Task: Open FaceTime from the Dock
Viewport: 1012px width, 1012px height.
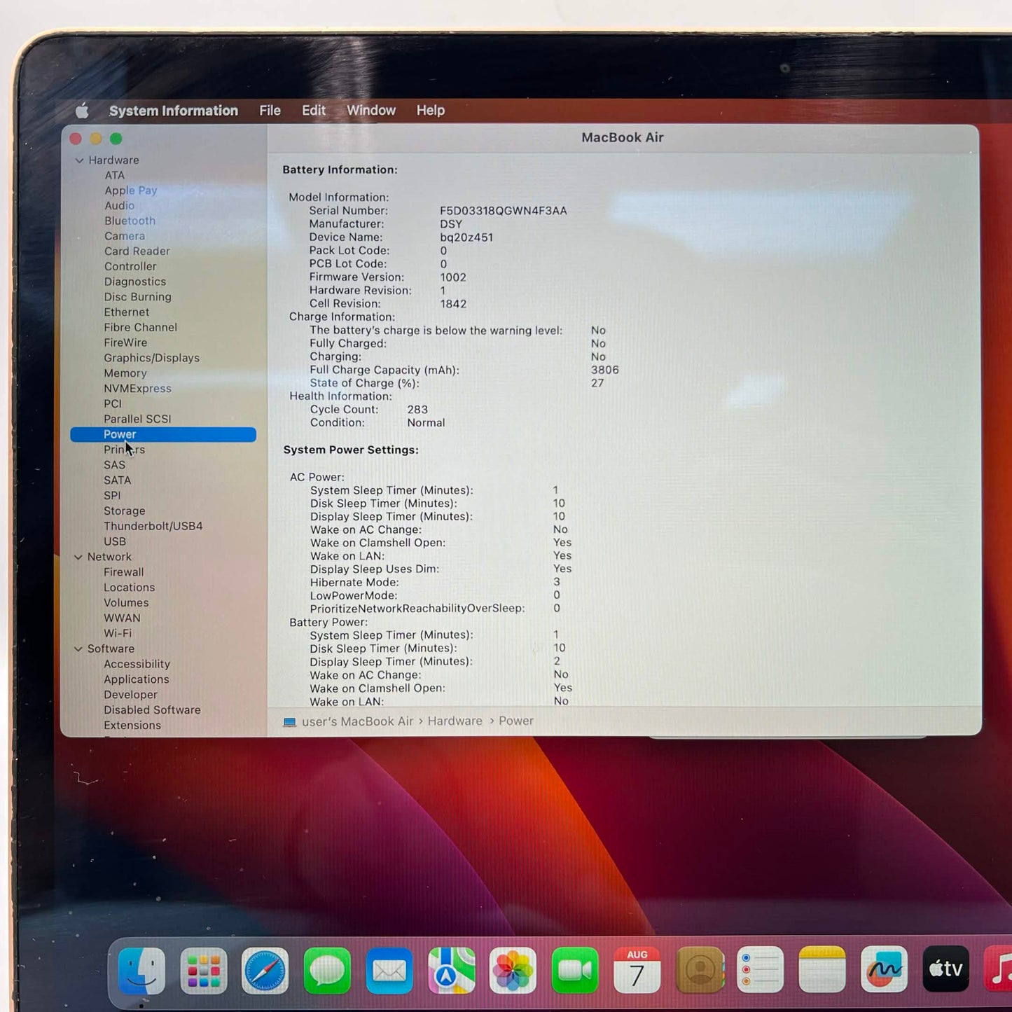Action: [575, 971]
